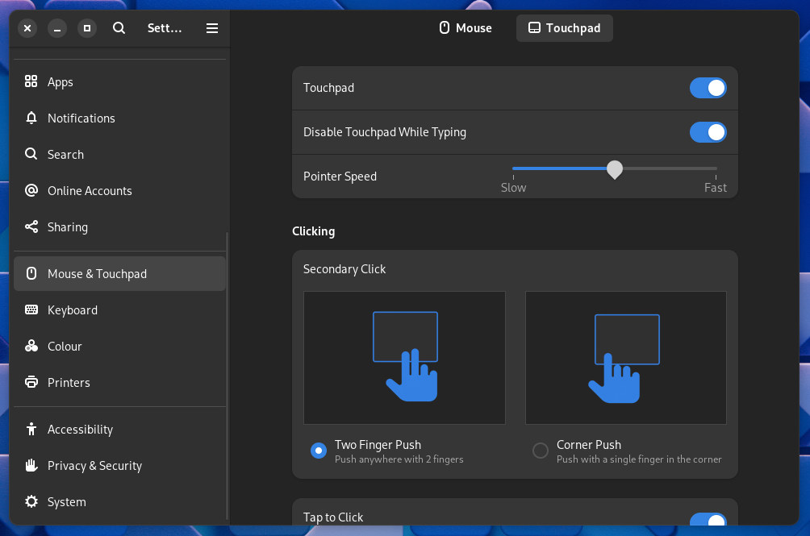Click the Notifications bell icon
The image size is (810, 536).
(x=31, y=118)
